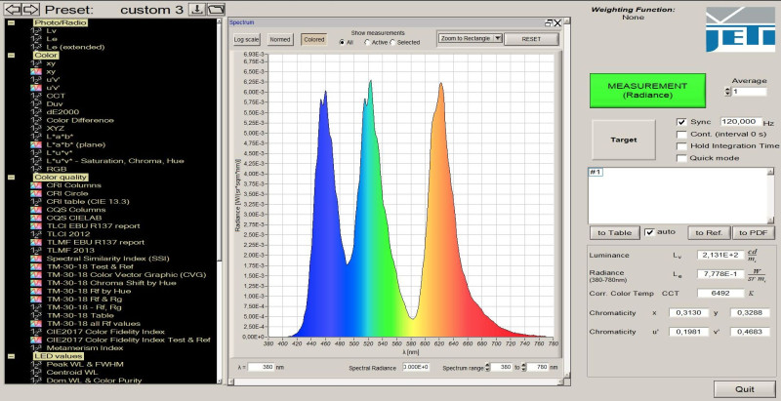Click the wavelength λ input field
The width and height of the screenshot is (781, 401).
tap(262, 367)
